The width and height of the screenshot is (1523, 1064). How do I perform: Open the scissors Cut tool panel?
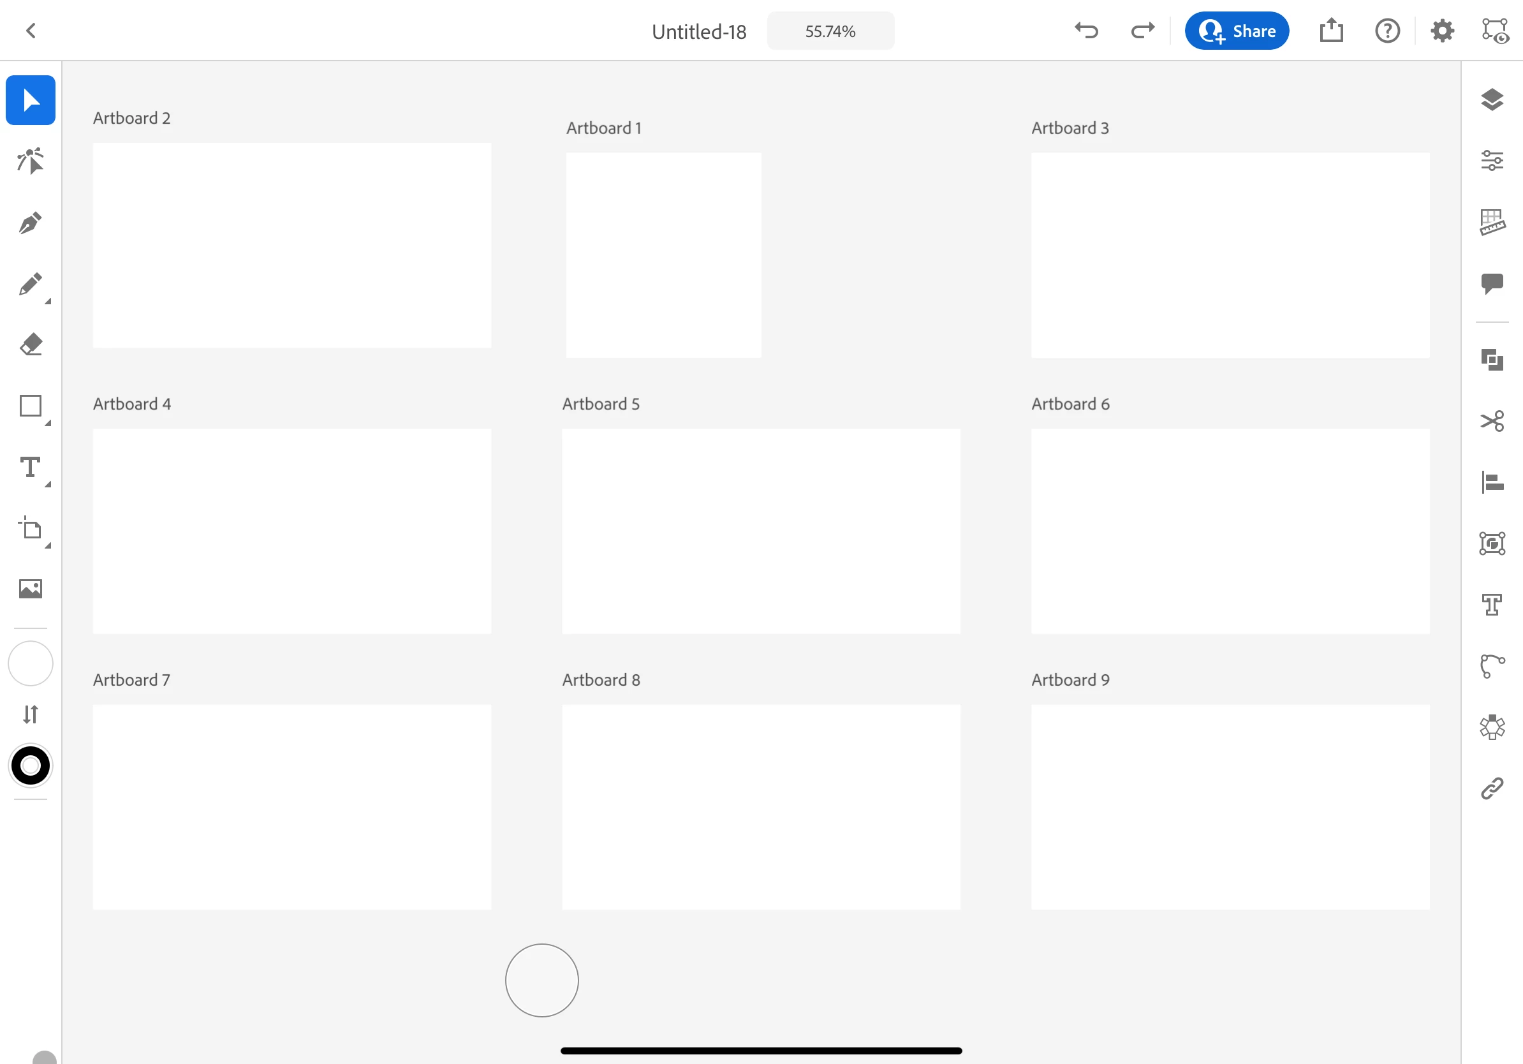click(x=1492, y=421)
